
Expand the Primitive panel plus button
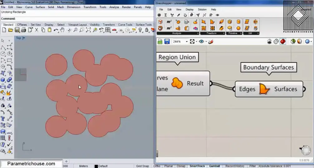(241, 33)
